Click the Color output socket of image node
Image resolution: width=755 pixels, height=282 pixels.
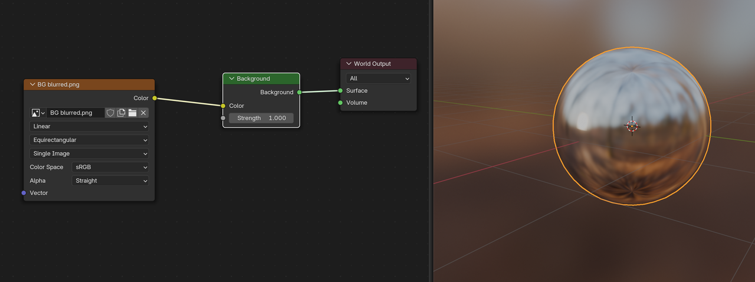[155, 98]
